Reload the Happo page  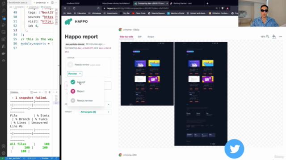point(74,8)
